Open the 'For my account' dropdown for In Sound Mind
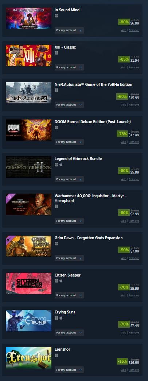This screenshot has width=148, height=381. (x=69, y=30)
